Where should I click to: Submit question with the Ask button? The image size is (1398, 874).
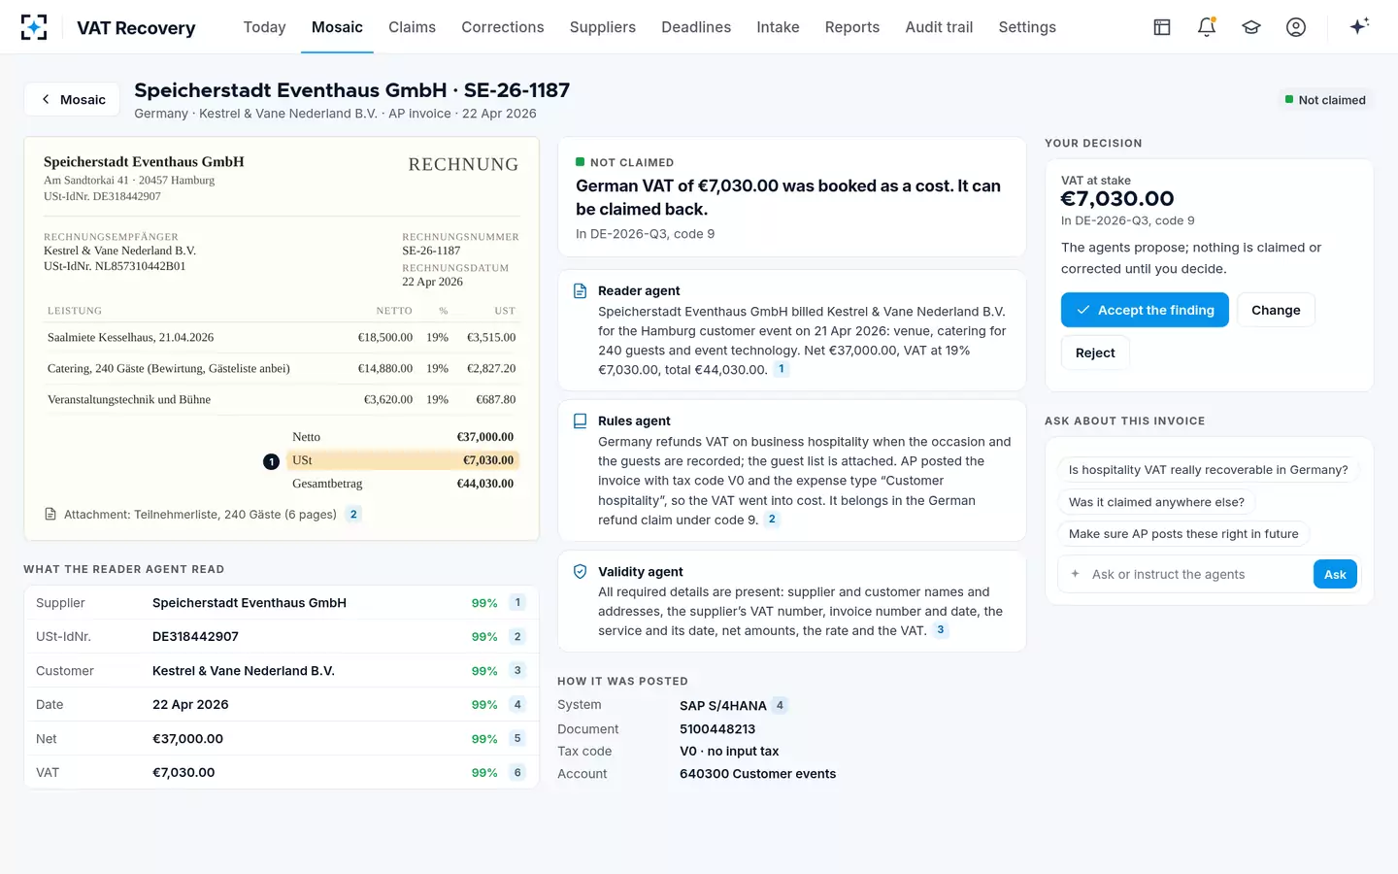(1335, 574)
